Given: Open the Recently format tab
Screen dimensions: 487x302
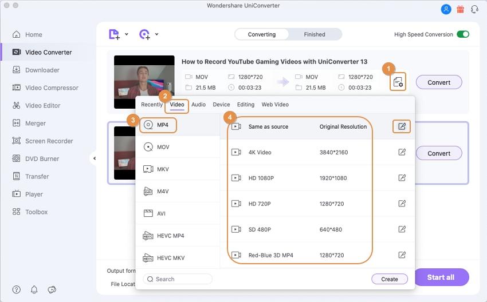Looking at the screenshot, I should click(152, 105).
